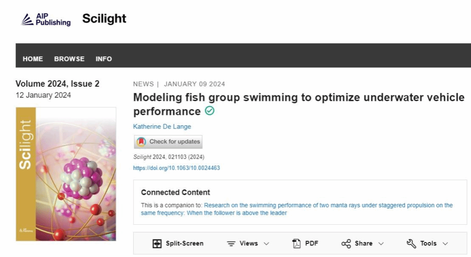
Task: Follow the DOI 10.1063 link
Action: point(176,168)
